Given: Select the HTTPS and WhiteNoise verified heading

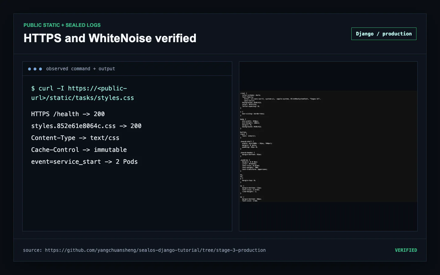Looking at the screenshot, I should [x=110, y=38].
